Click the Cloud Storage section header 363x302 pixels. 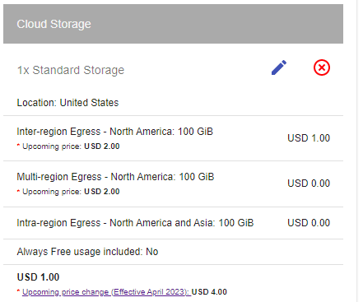[173, 24]
